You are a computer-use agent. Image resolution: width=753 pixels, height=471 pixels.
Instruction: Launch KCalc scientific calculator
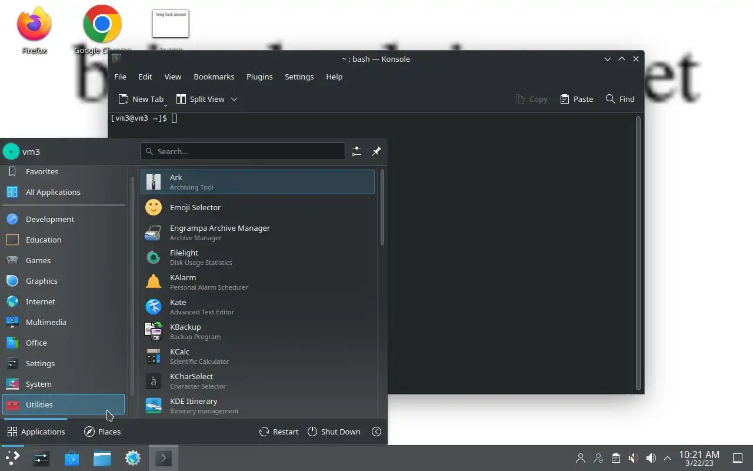coord(258,356)
